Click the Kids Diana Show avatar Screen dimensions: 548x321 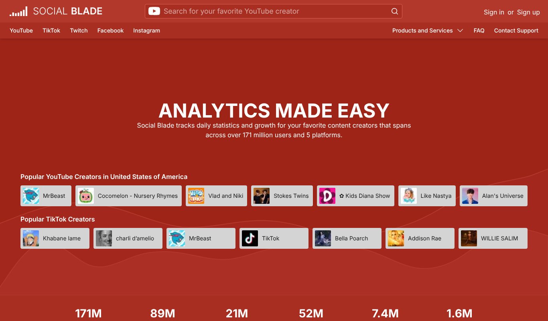point(327,196)
